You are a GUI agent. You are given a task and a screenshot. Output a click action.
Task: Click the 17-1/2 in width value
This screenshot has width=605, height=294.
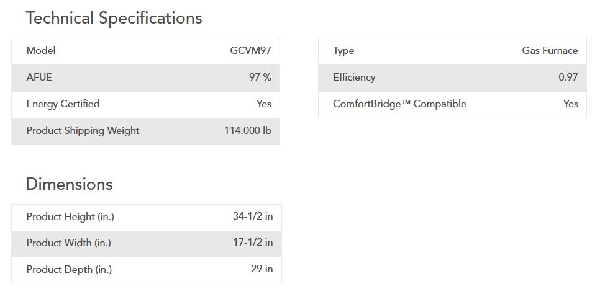pos(253,243)
